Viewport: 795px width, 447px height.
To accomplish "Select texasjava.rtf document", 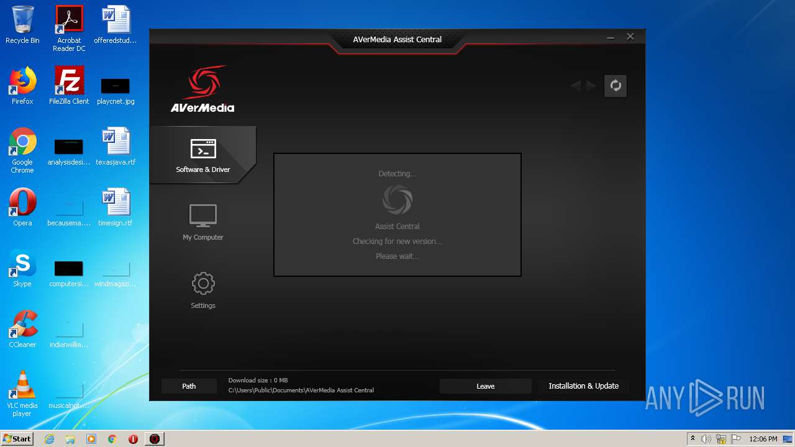I will (x=116, y=147).
